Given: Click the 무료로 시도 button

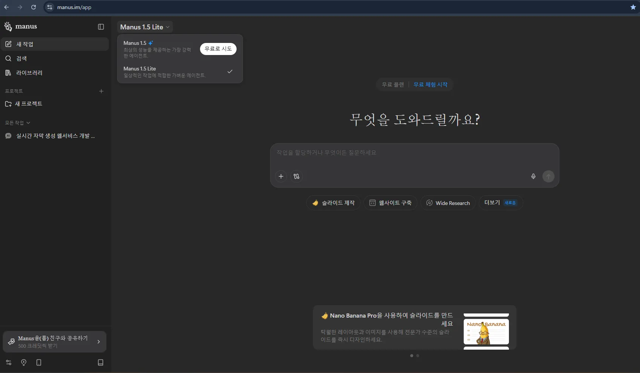Looking at the screenshot, I should coord(218,49).
